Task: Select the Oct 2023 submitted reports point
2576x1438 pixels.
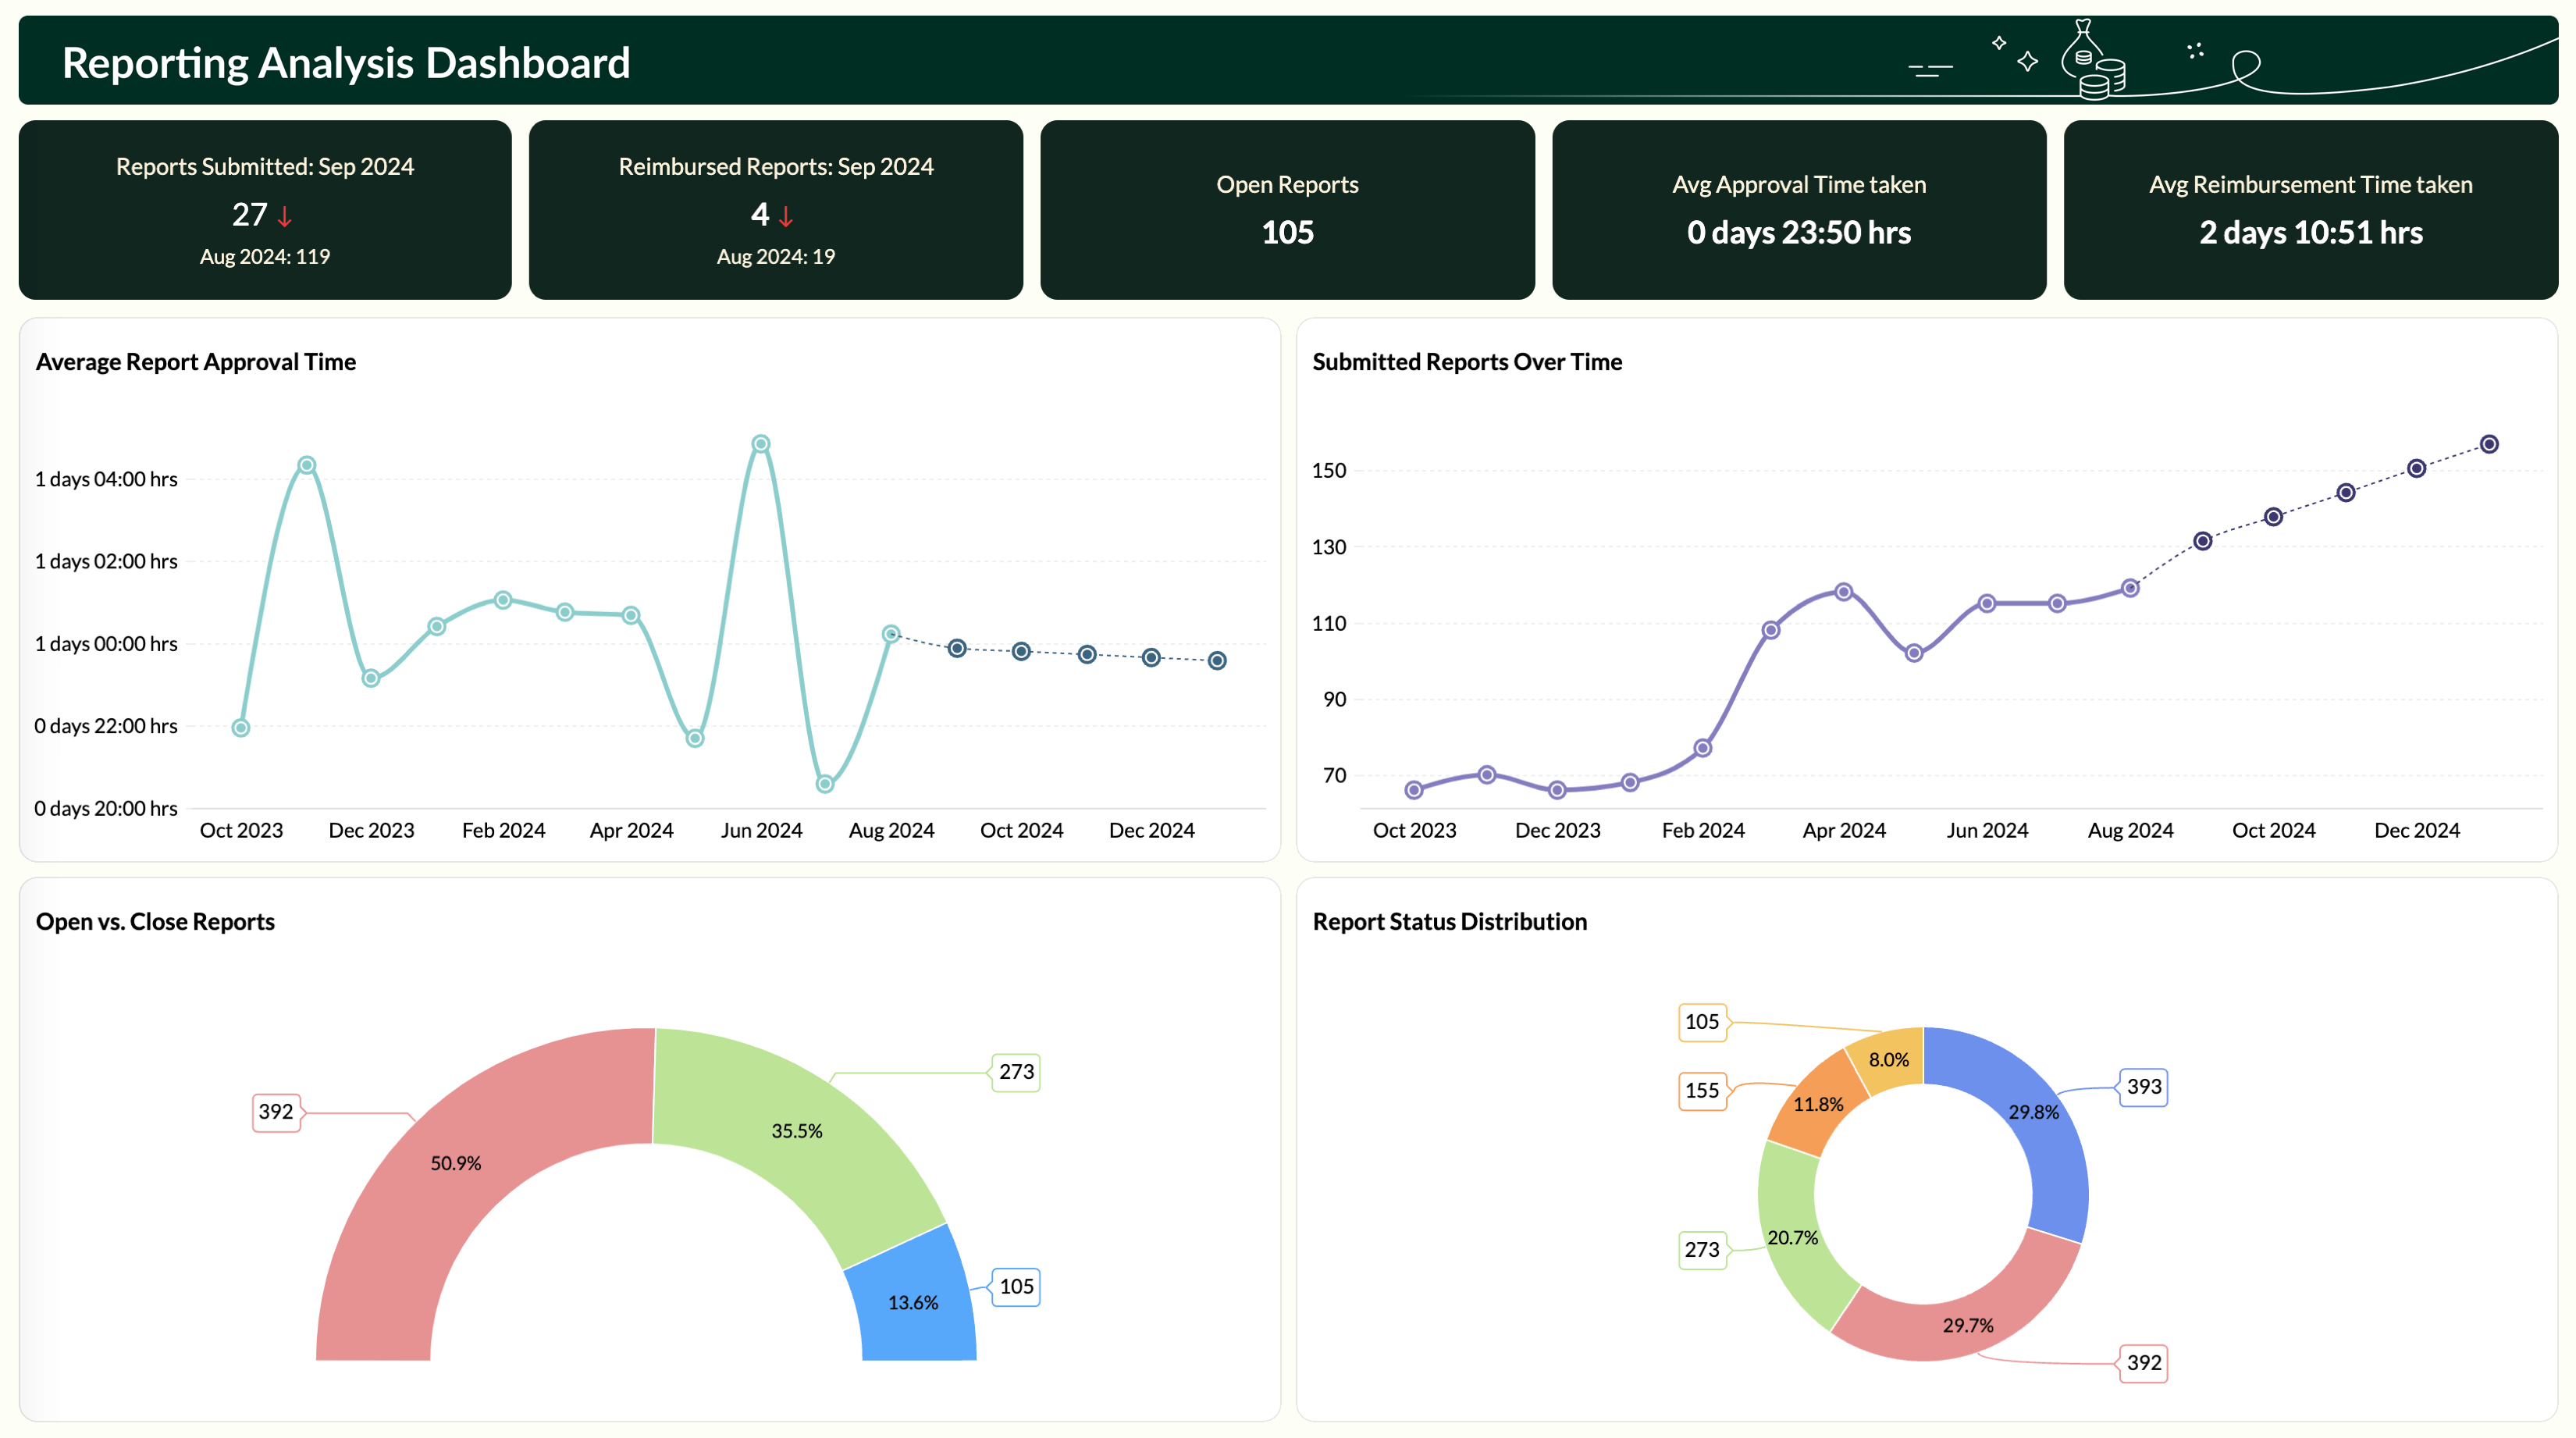Action: [1414, 790]
